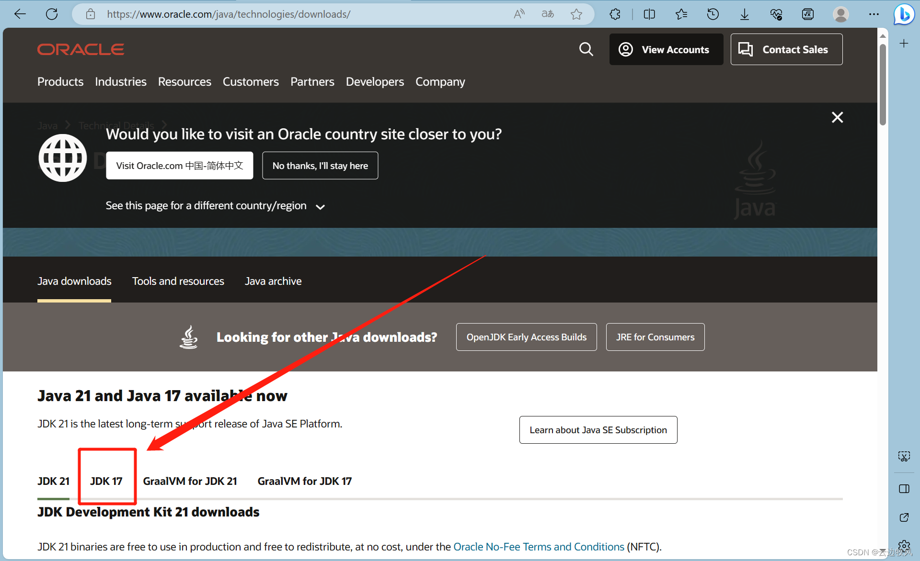This screenshot has height=561, width=920.
Task: Click the browser refresh icon
Action: [x=52, y=14]
